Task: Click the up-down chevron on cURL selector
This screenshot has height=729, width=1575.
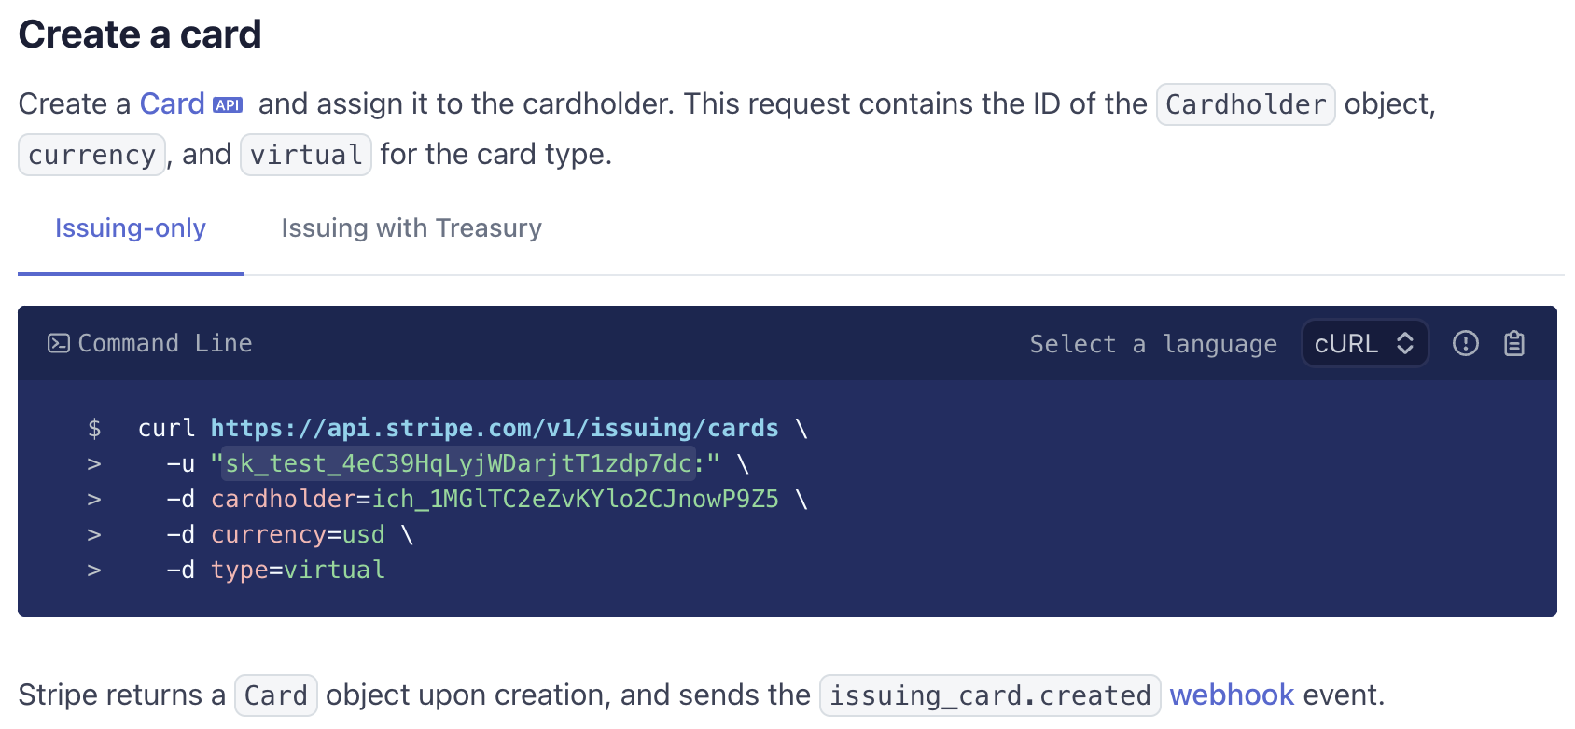Action: (x=1405, y=344)
